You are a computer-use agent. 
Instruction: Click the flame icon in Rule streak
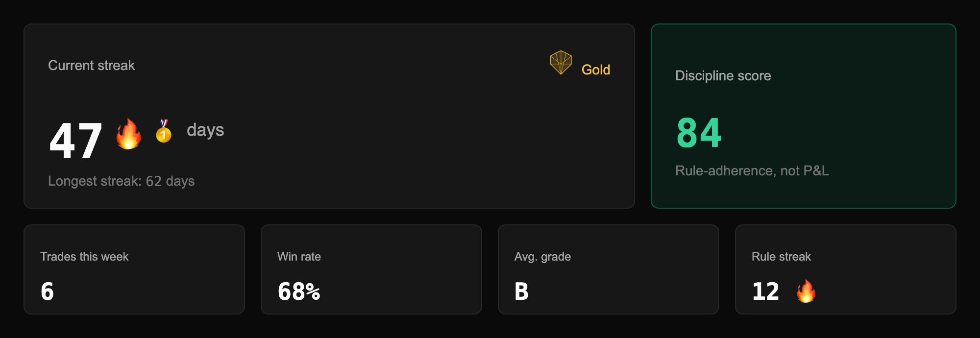click(x=806, y=291)
